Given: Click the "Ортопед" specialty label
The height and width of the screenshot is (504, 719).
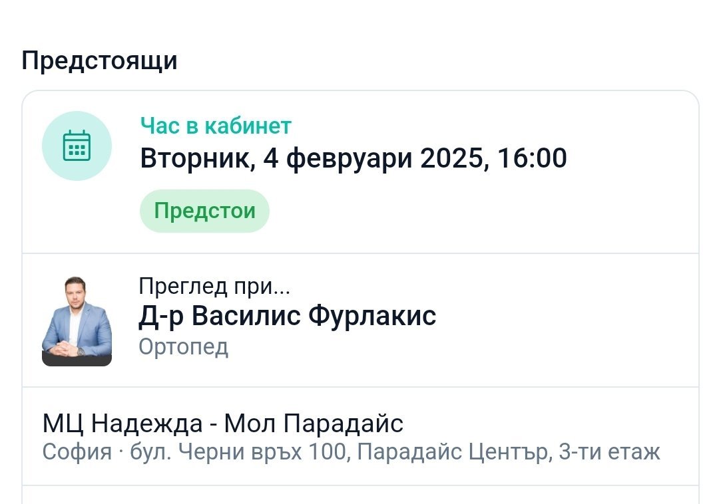Looking at the screenshot, I should tap(183, 346).
